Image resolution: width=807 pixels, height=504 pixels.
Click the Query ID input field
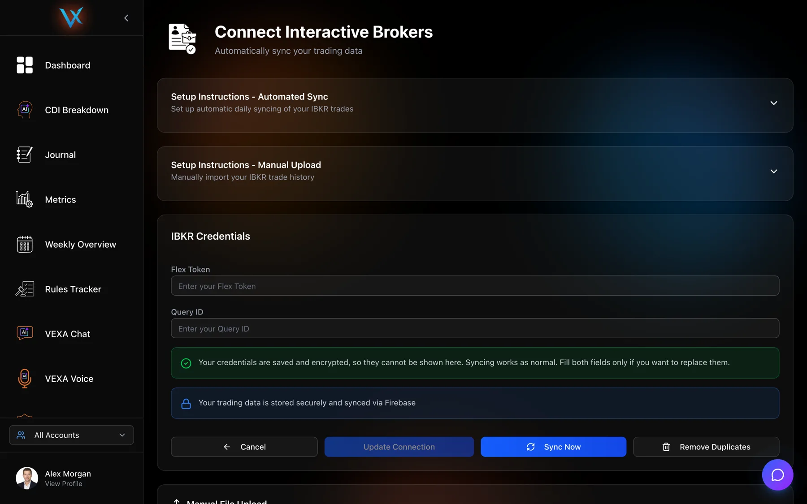475,328
